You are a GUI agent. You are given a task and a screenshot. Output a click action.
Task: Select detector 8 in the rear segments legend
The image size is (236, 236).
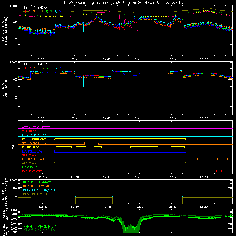click(55, 68)
